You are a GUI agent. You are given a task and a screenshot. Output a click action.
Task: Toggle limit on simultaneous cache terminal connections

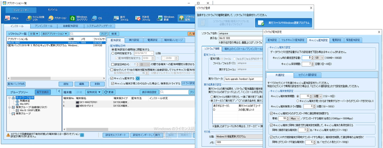(272, 125)
